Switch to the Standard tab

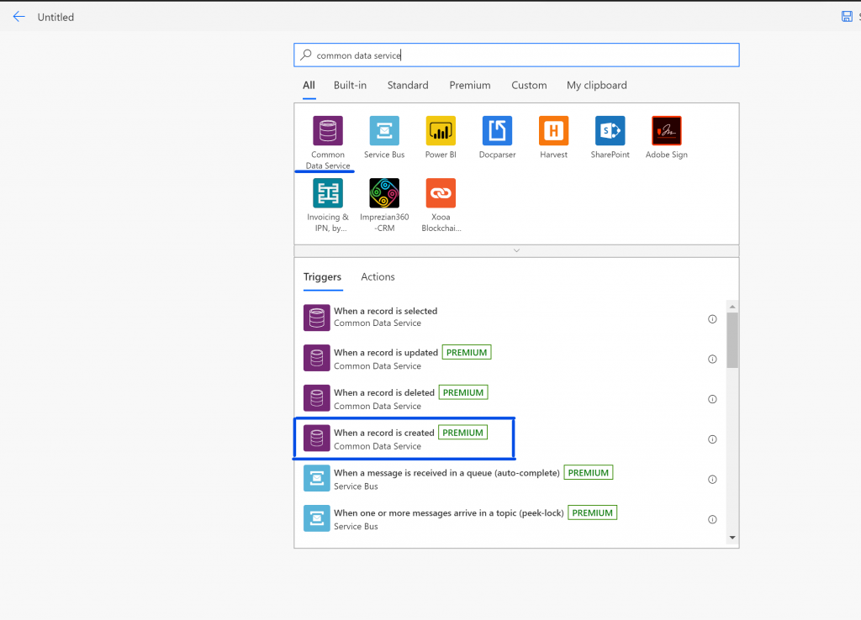tap(408, 86)
